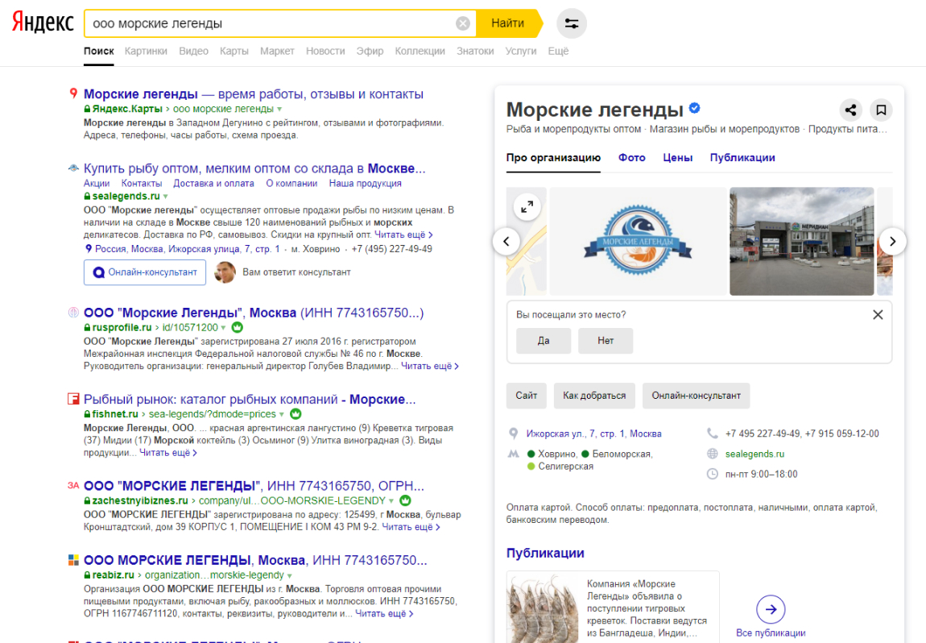Viewport: 926px width, 643px height.
Task: Expand dropdown arrow next to reabiz.ru path
Action: (x=289, y=575)
